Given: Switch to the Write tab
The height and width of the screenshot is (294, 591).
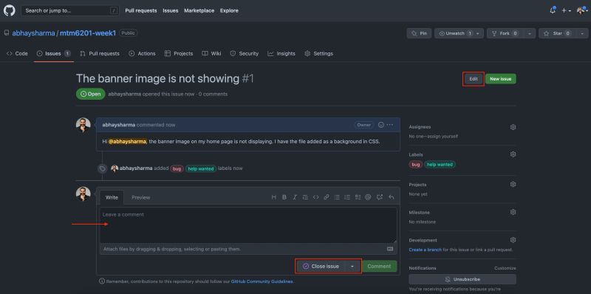Looking at the screenshot, I should click(x=112, y=197).
